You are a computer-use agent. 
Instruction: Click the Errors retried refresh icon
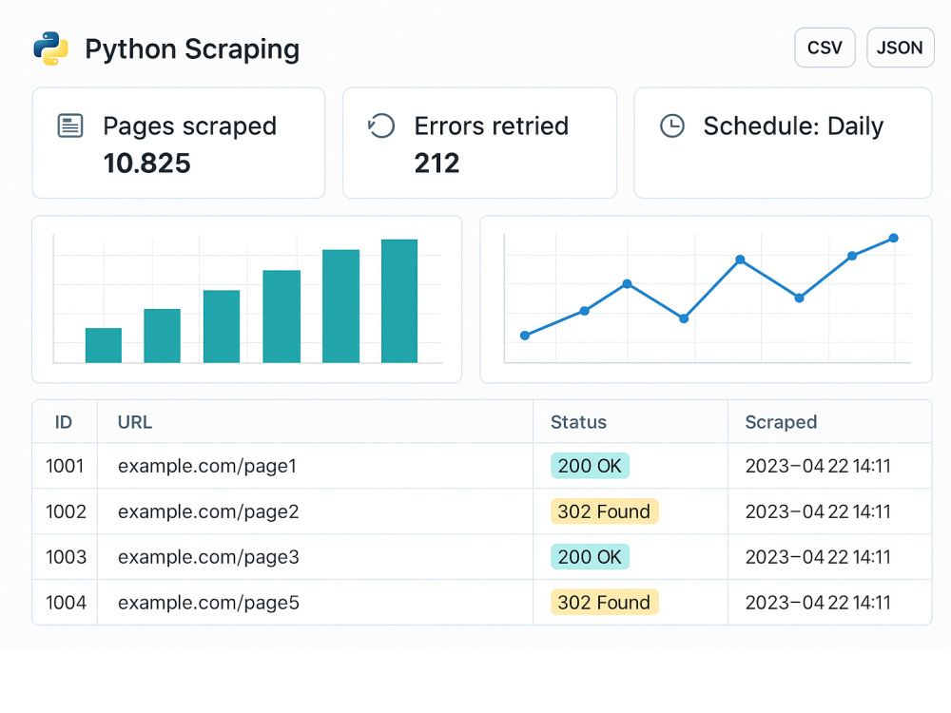click(x=381, y=125)
